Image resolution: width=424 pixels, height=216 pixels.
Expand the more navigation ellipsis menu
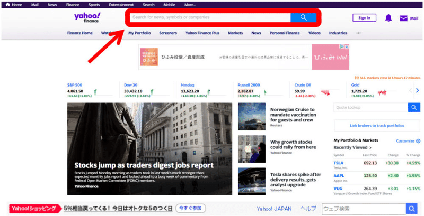(x=359, y=33)
